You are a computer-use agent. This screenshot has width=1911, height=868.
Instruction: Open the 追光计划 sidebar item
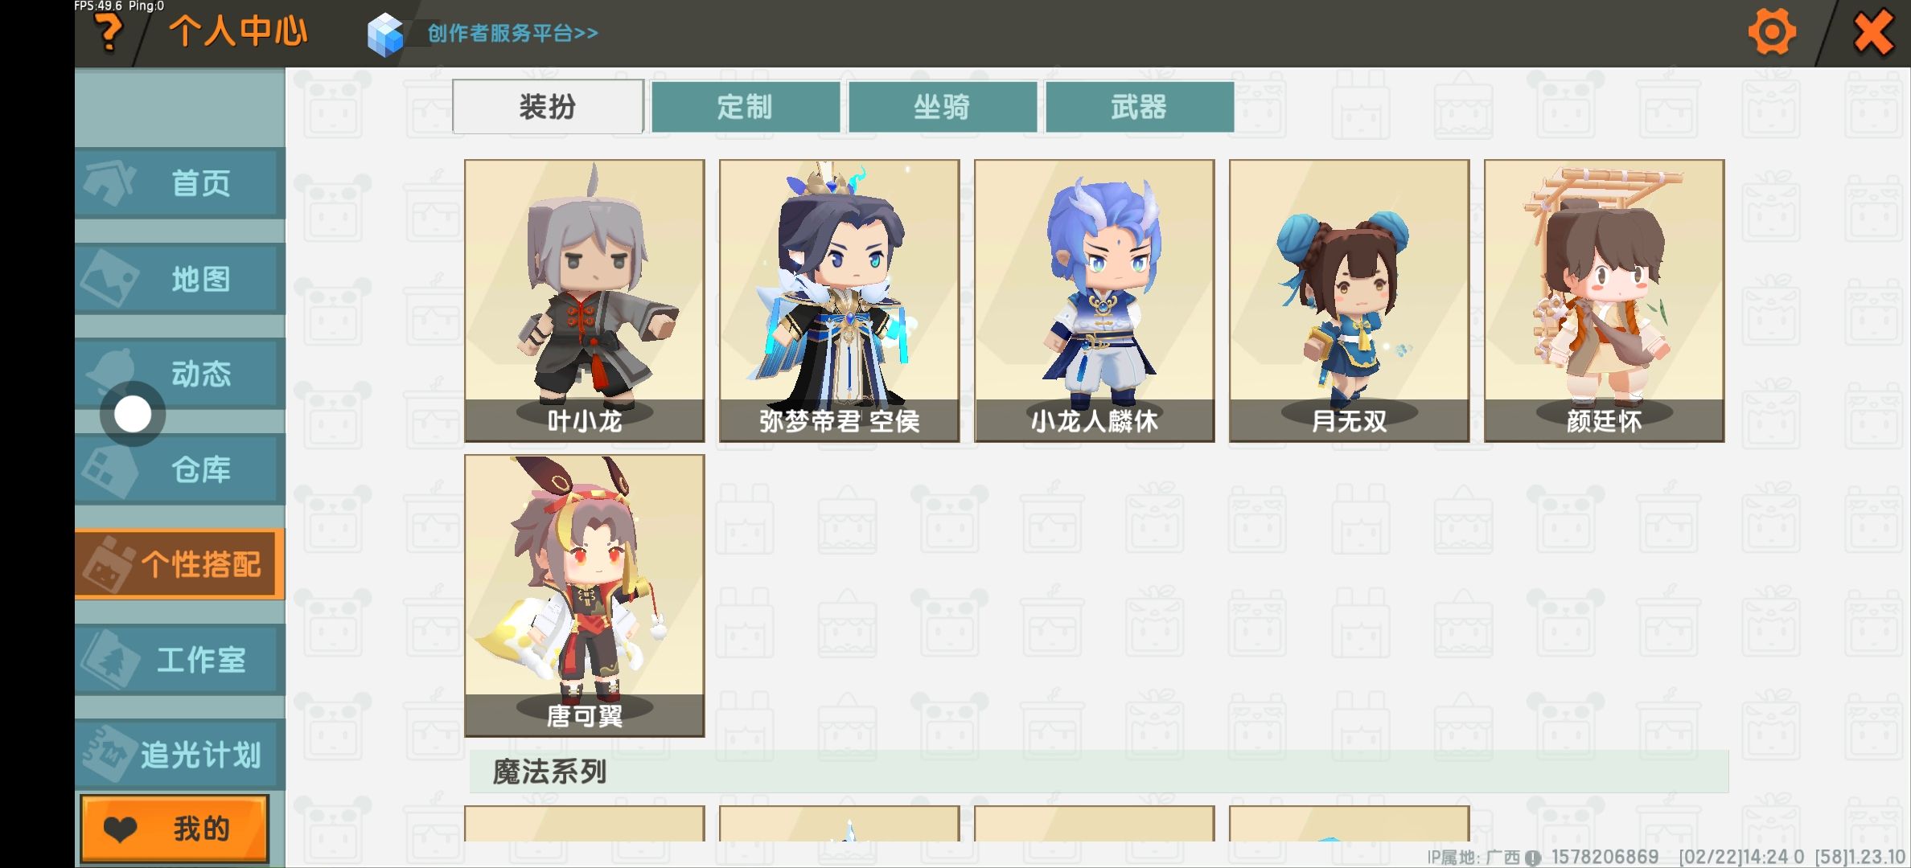180,755
